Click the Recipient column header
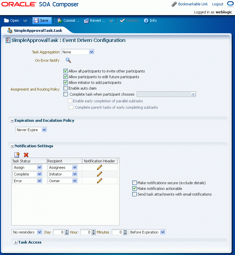This screenshot has height=255, width=235. click(64, 161)
